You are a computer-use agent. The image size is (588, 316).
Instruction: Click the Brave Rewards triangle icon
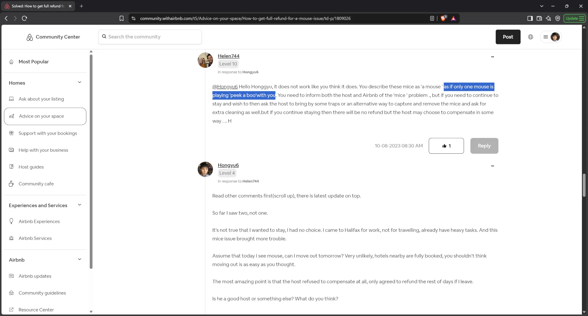click(454, 18)
